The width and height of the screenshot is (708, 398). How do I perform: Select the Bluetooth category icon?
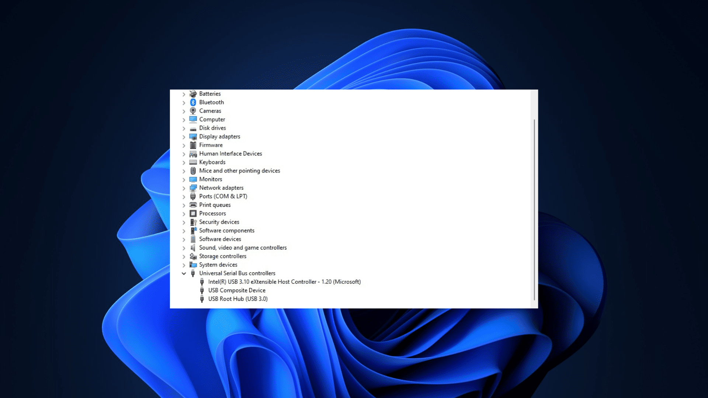pos(193,102)
